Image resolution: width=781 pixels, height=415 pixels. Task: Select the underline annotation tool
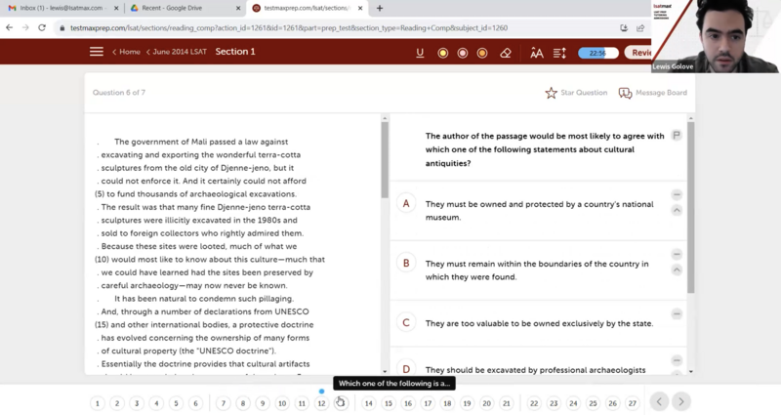420,53
